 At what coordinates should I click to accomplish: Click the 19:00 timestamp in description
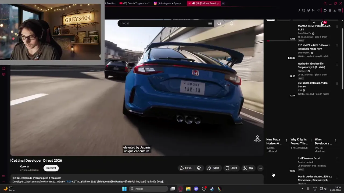(x=68, y=181)
